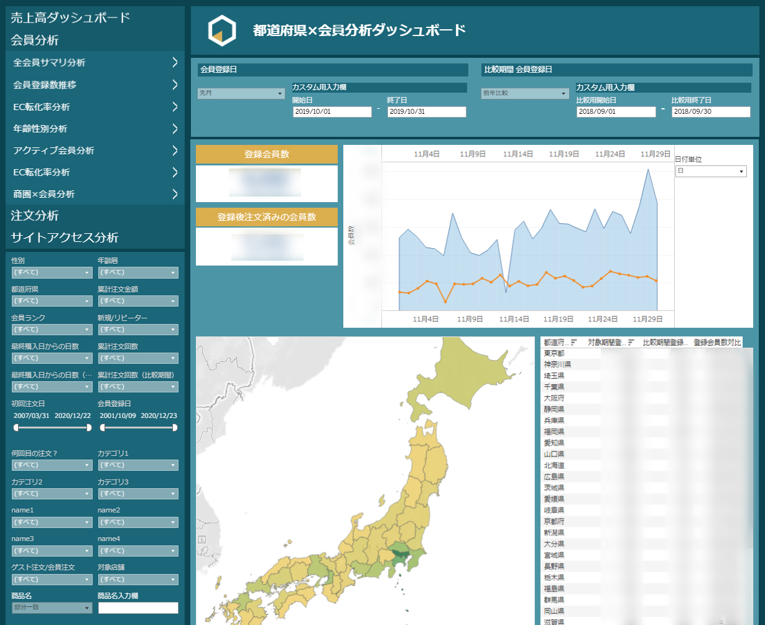This screenshot has width=765, height=625.
Task: Click the hexagon logo in the header
Action: click(x=221, y=31)
